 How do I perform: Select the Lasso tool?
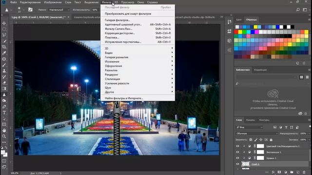click(4, 35)
